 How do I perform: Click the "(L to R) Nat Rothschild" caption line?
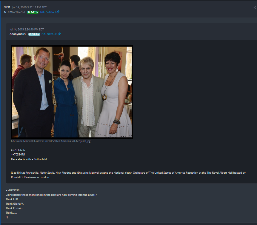pyautogui.click(x=128, y=173)
